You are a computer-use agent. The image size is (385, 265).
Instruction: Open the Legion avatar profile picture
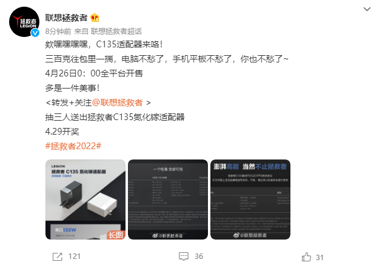pyautogui.click(x=24, y=22)
